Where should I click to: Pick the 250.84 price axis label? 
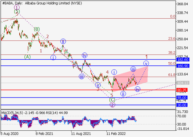182,39
